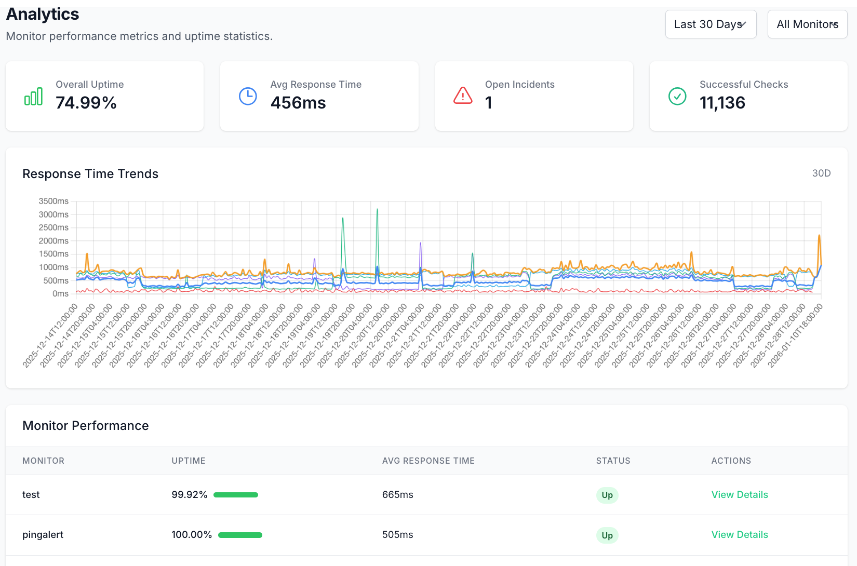Click the Successful Checks green checkmark icon

coord(677,96)
